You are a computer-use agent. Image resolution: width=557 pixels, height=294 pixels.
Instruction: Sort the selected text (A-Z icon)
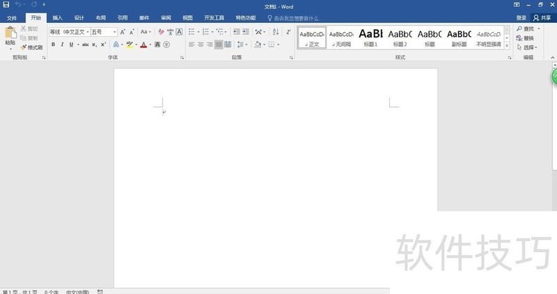(276, 32)
